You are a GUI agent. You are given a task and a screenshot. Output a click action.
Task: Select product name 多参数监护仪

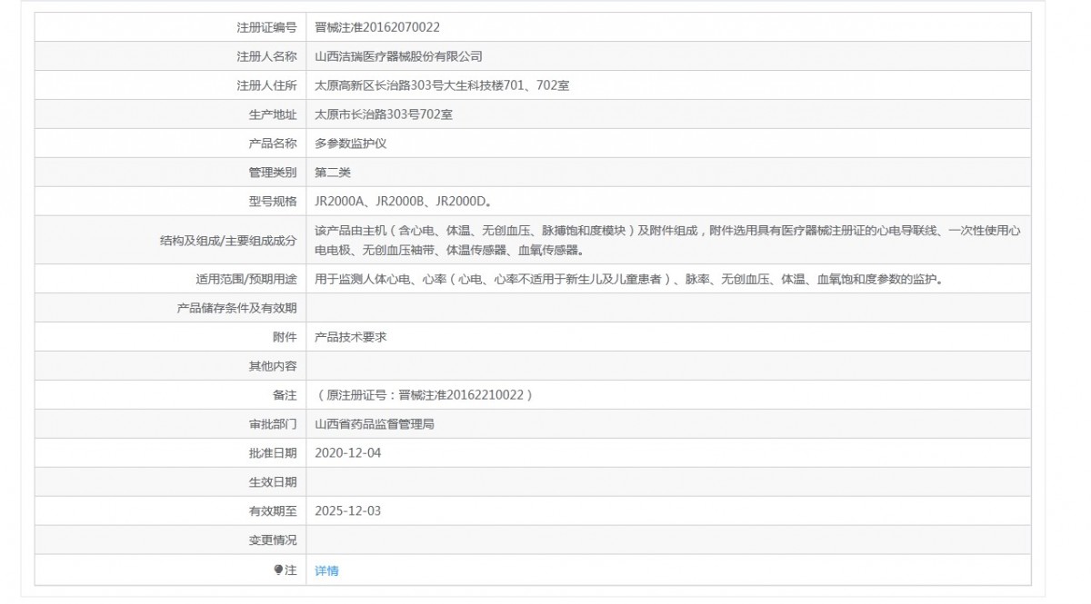[351, 144]
